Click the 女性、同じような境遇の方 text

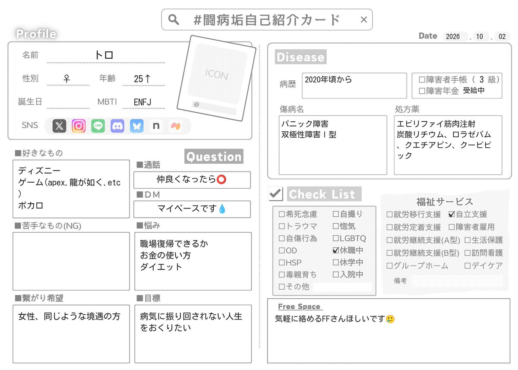coord(69,316)
